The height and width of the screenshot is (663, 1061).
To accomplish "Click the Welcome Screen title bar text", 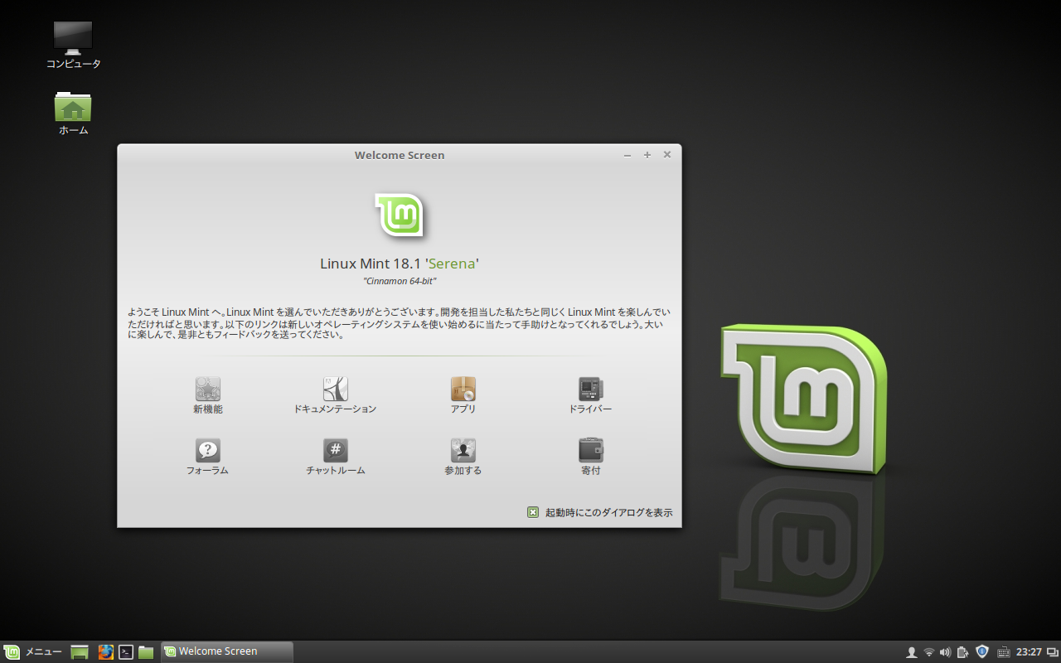I will (400, 155).
